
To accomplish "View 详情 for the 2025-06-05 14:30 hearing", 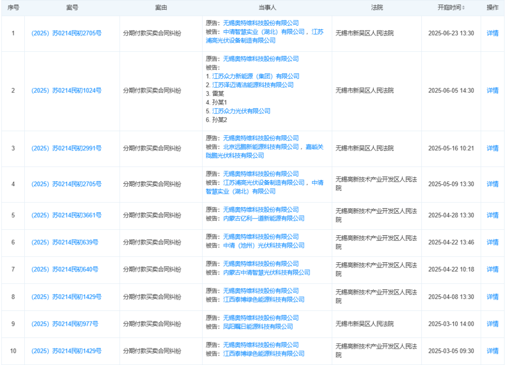I will [492, 91].
